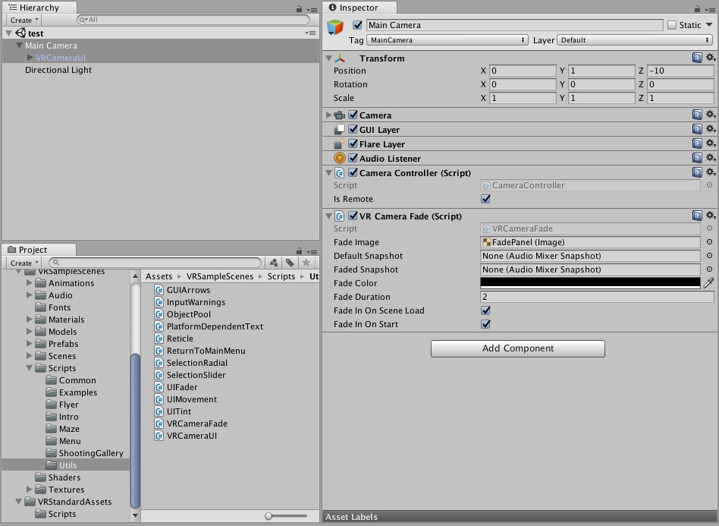Click the Fade Duration value field
719x526 pixels.
click(x=597, y=297)
